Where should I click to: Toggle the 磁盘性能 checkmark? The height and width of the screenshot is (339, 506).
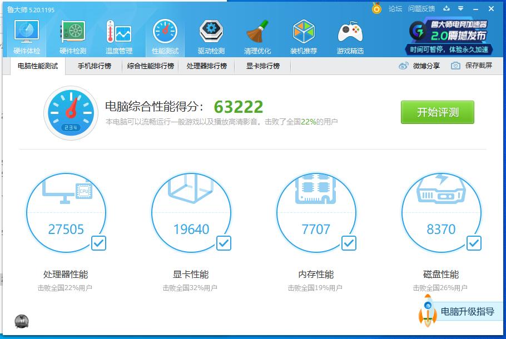pyautogui.click(x=474, y=243)
